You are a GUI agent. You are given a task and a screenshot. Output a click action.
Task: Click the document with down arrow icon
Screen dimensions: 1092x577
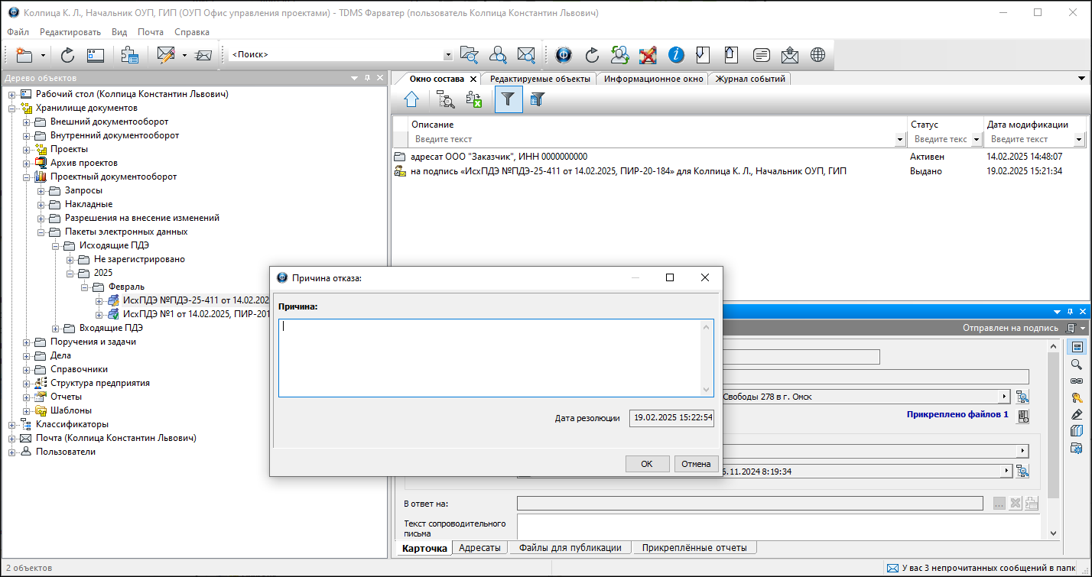[x=704, y=55]
